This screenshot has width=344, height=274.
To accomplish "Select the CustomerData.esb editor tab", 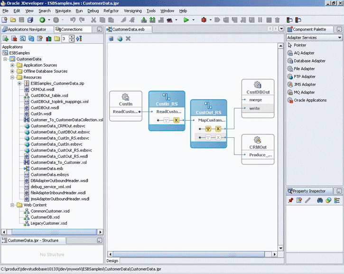I will (128, 29).
